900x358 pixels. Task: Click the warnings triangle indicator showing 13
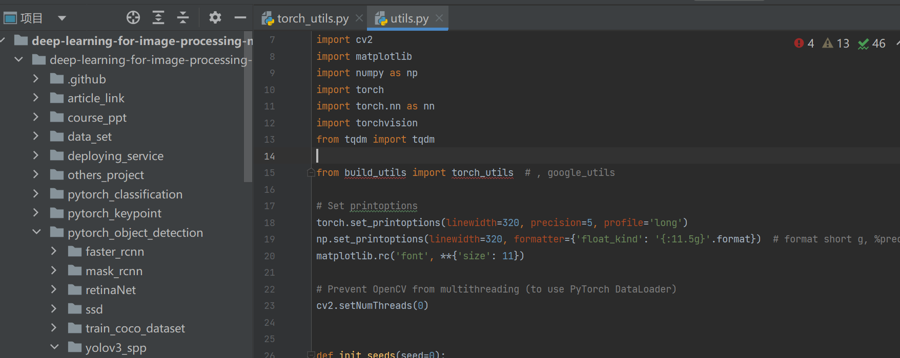coord(836,43)
